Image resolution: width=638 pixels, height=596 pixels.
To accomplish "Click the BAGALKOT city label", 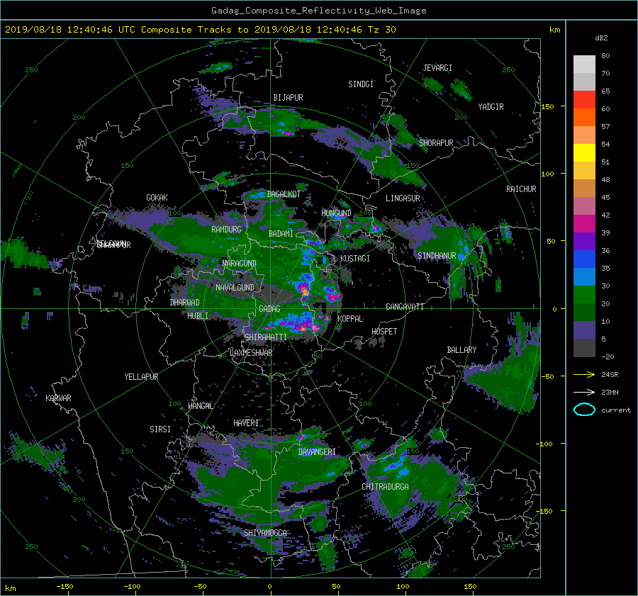I will [284, 194].
